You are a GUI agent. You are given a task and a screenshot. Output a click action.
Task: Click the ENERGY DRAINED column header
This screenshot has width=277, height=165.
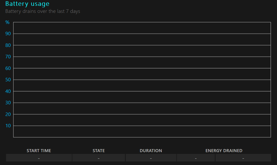coord(224,151)
